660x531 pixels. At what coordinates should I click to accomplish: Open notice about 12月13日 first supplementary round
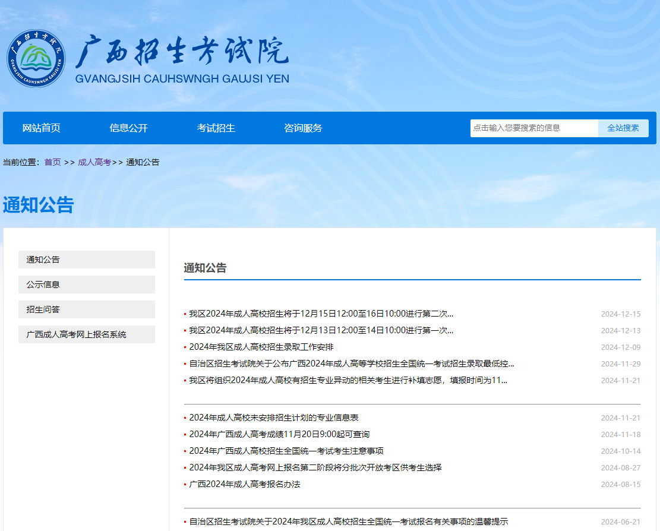pyautogui.click(x=321, y=330)
